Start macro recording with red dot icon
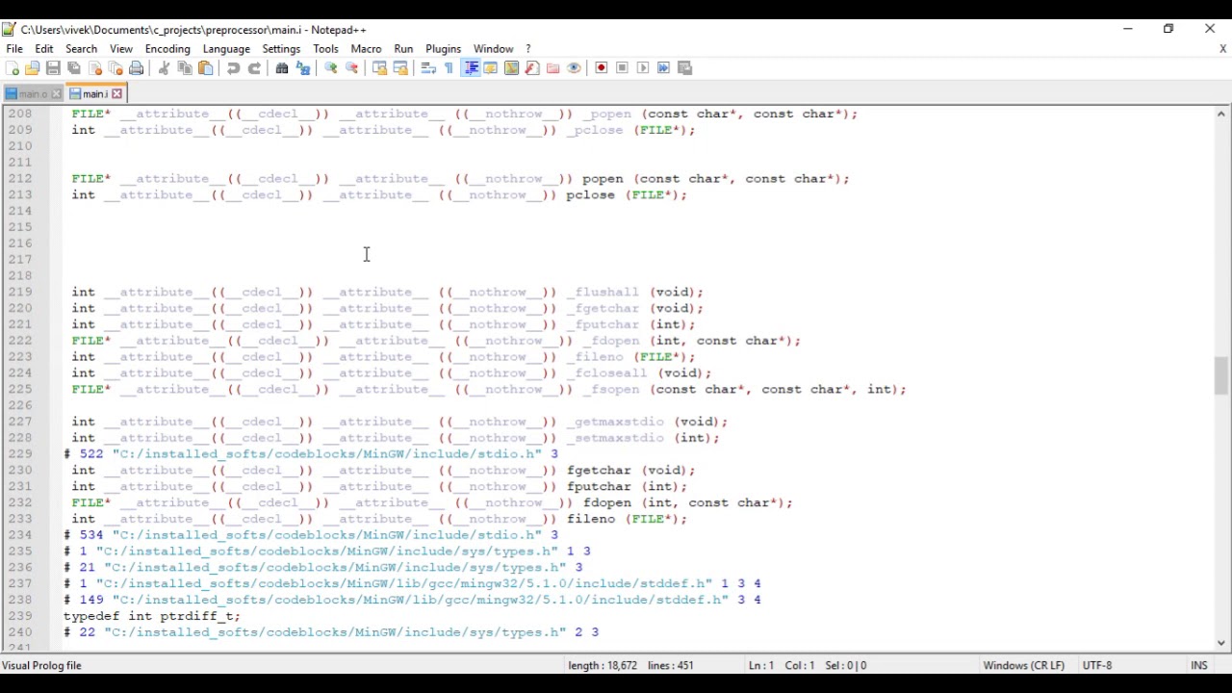This screenshot has width=1232, height=693. [x=602, y=68]
